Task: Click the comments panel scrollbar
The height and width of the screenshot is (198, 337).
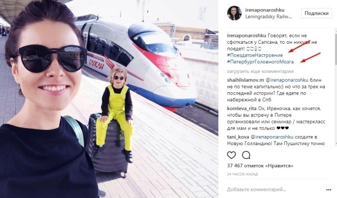Action: [x=336, y=87]
